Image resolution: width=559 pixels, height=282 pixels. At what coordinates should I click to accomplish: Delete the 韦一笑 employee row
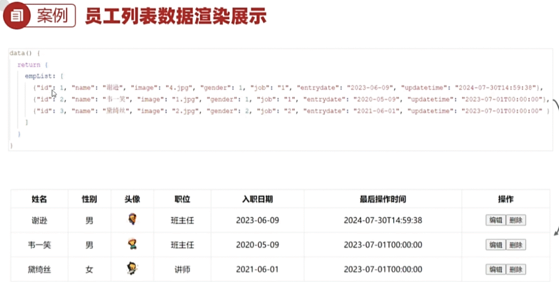coord(516,245)
